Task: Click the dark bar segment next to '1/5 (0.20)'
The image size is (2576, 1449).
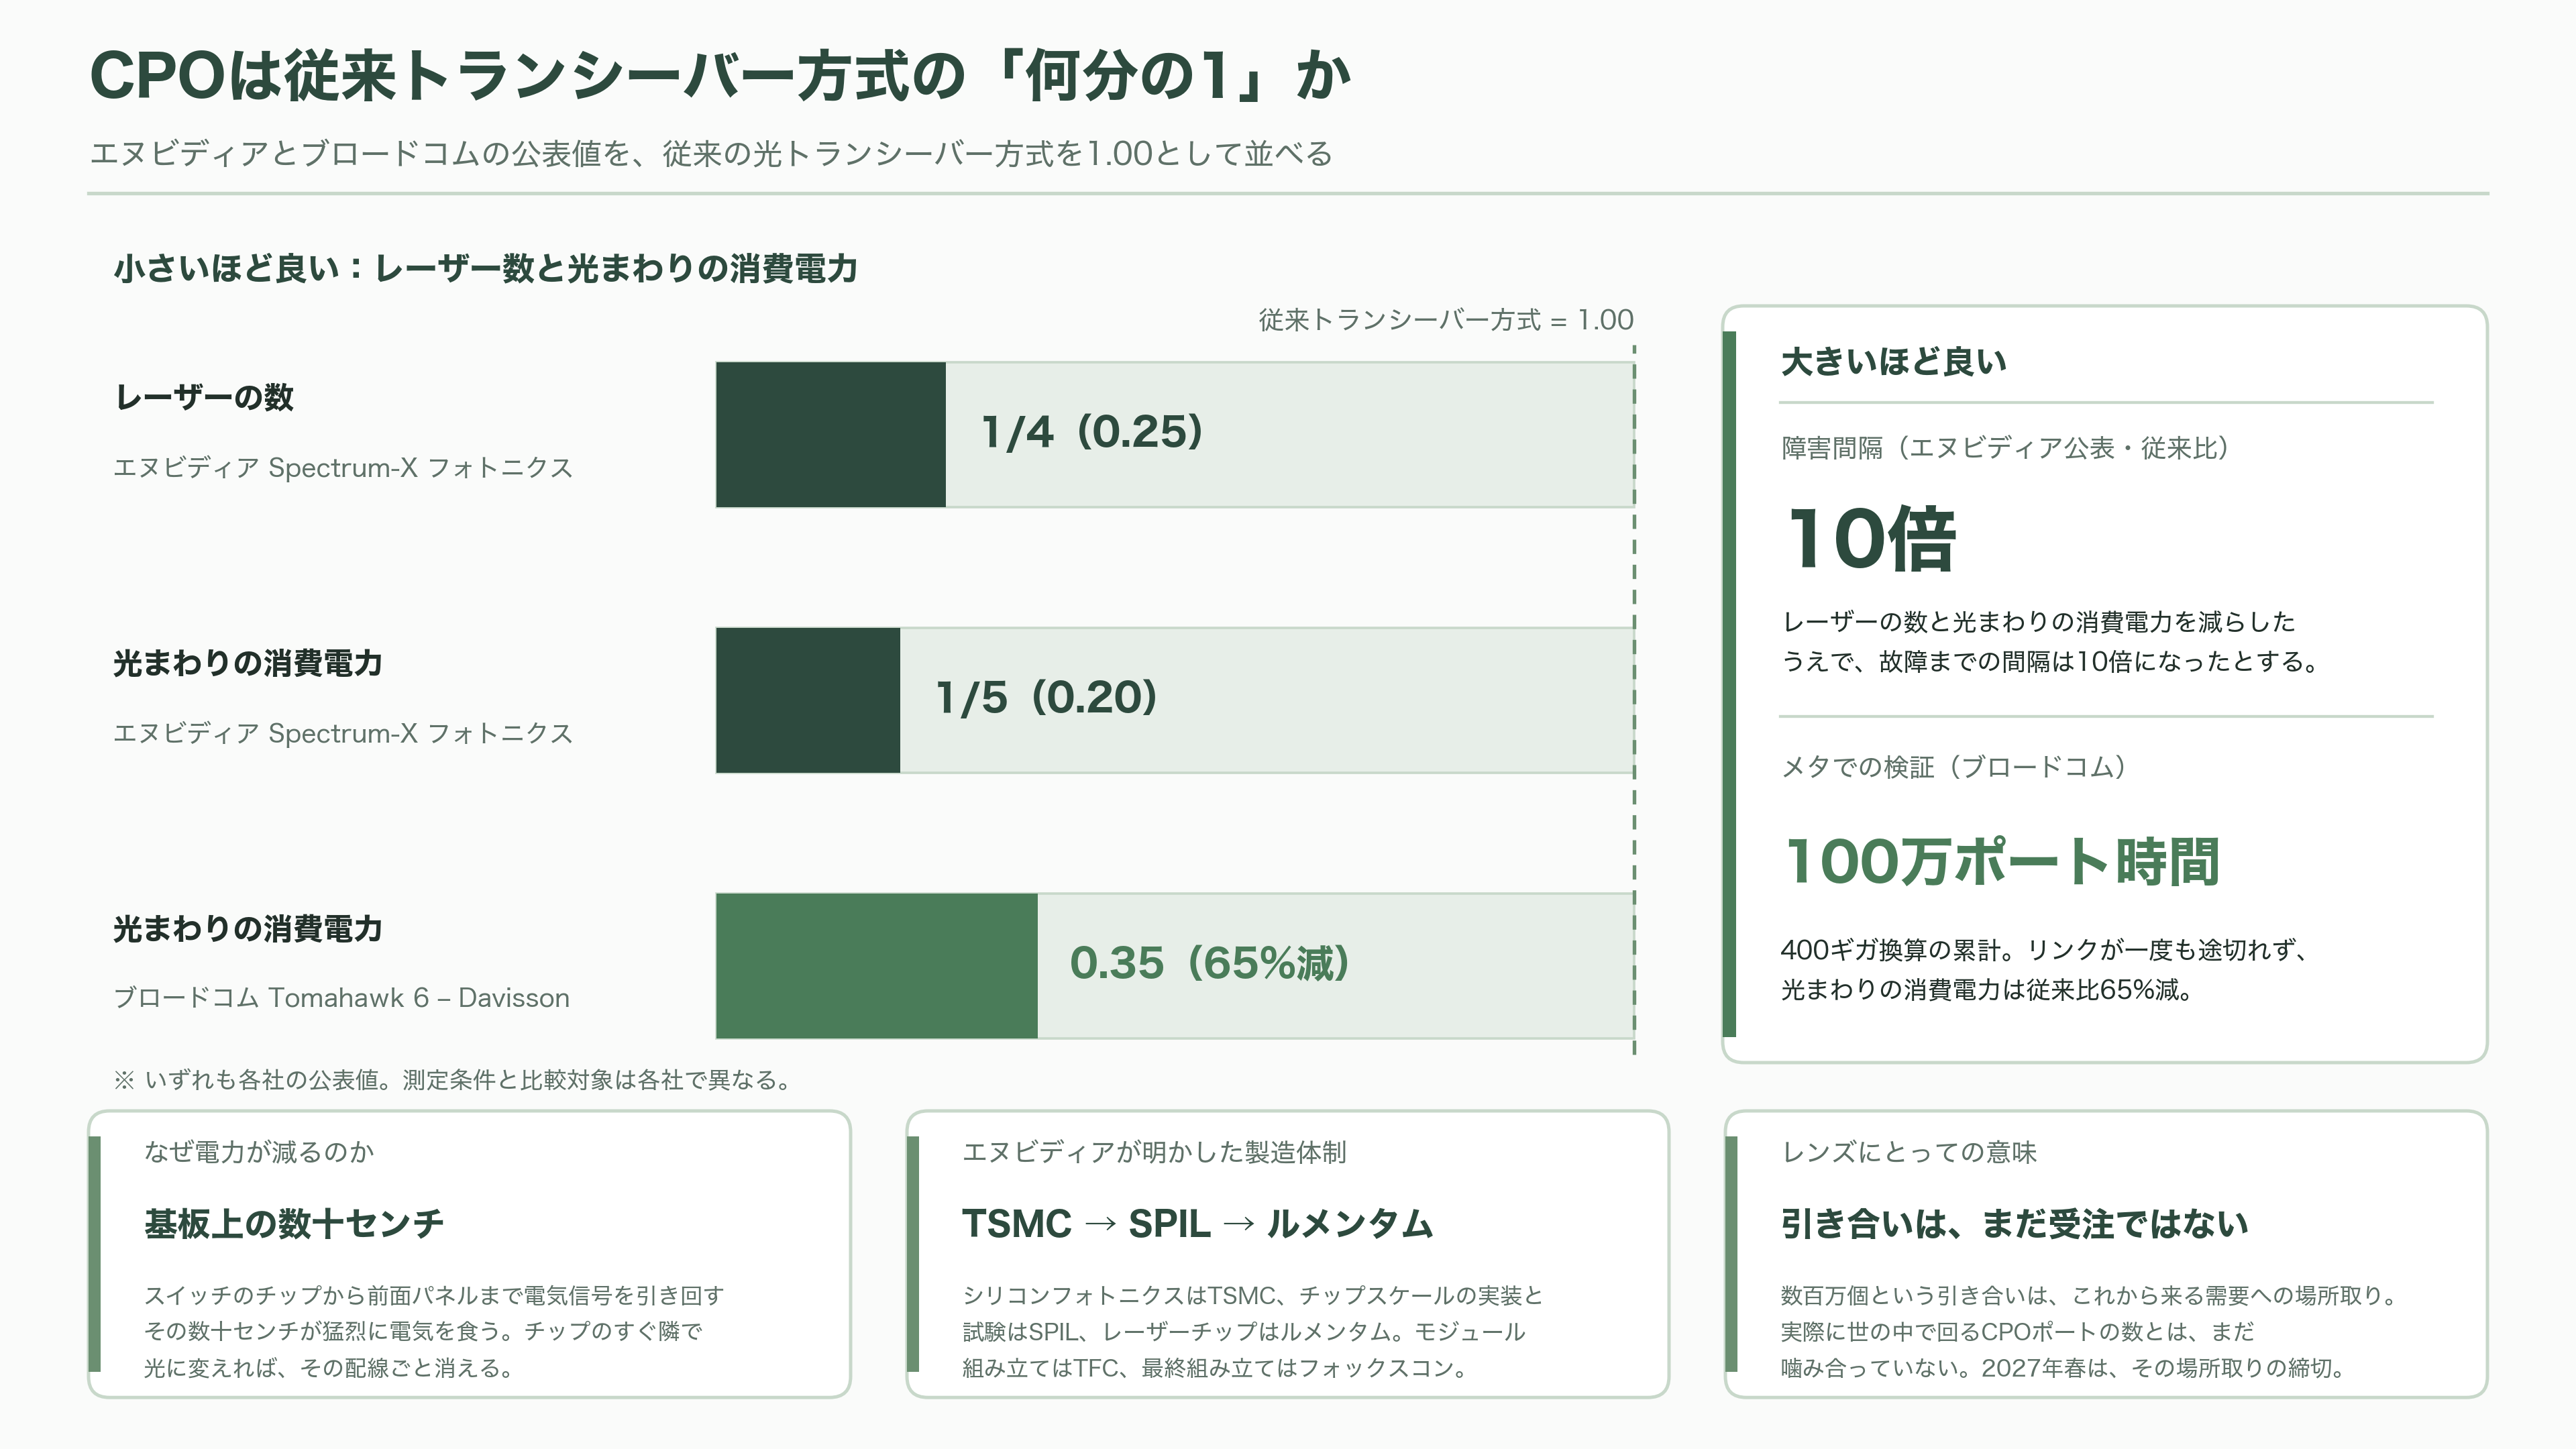Action: pyautogui.click(x=808, y=700)
